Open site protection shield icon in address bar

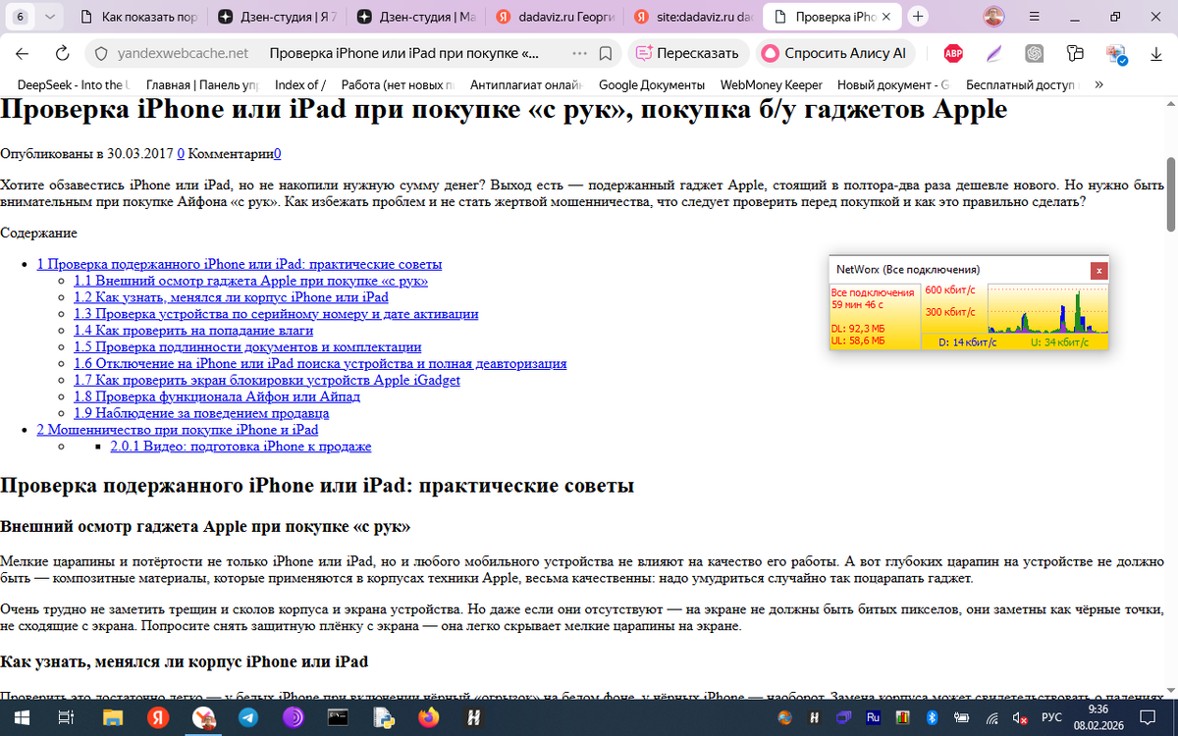pos(100,53)
